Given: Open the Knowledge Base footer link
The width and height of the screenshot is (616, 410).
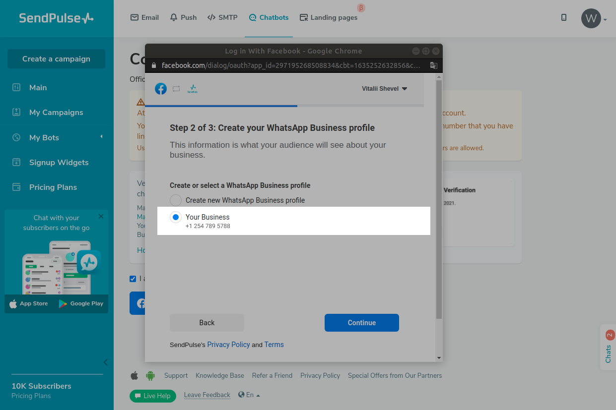Looking at the screenshot, I should (x=220, y=375).
